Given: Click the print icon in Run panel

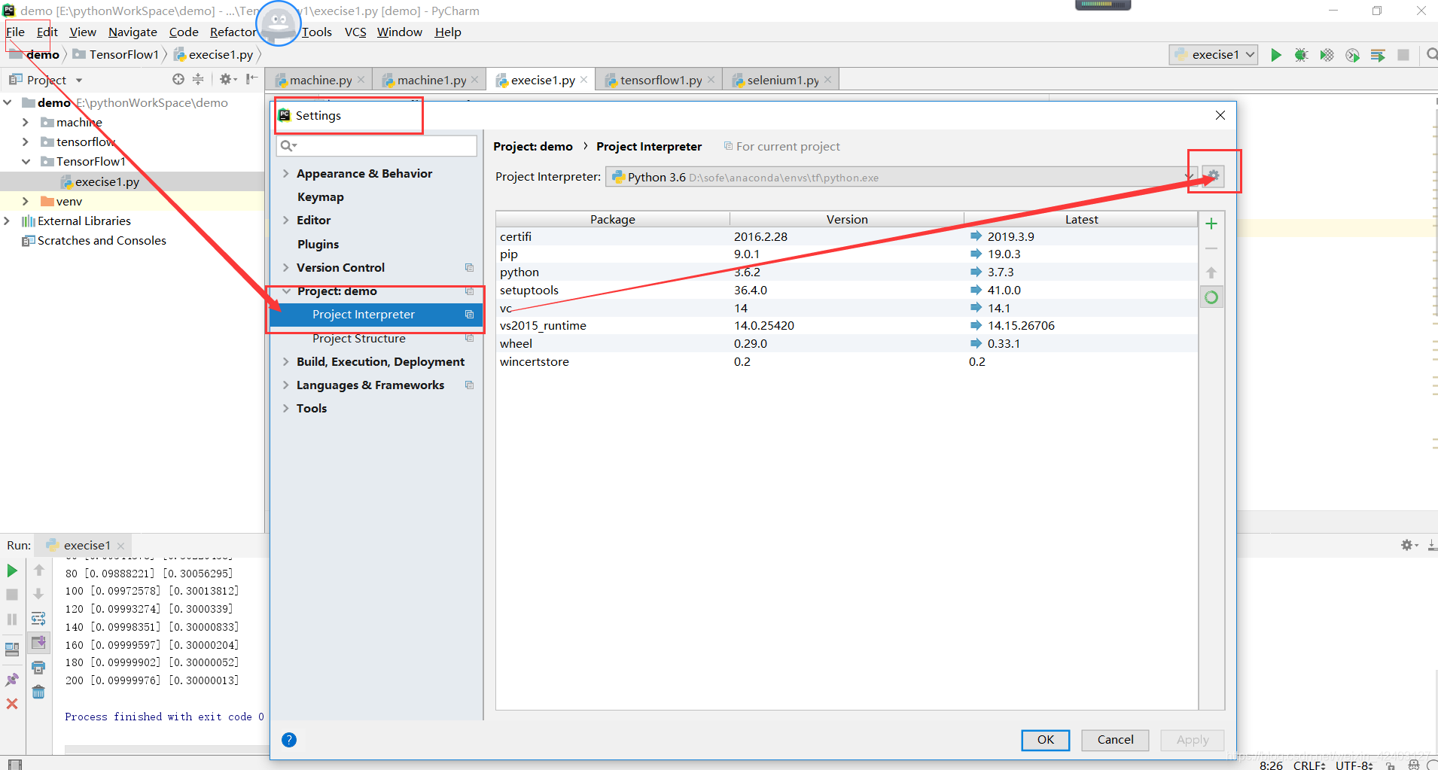Looking at the screenshot, I should 38,668.
